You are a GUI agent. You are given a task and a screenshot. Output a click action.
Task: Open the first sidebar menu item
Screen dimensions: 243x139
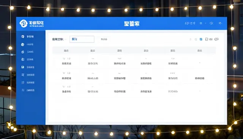[27, 37]
